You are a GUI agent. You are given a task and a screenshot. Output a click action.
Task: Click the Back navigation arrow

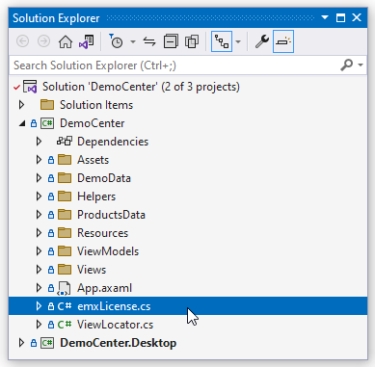tap(22, 41)
